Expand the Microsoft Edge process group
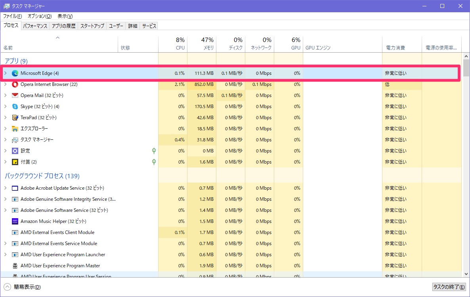The height and width of the screenshot is (297, 470). pos(6,73)
